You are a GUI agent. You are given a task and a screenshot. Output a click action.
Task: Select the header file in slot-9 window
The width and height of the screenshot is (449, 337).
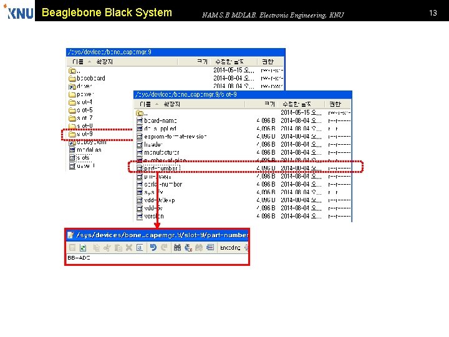(150, 144)
